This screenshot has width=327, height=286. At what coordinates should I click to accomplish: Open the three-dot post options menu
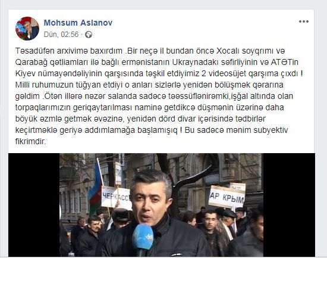[x=304, y=21]
